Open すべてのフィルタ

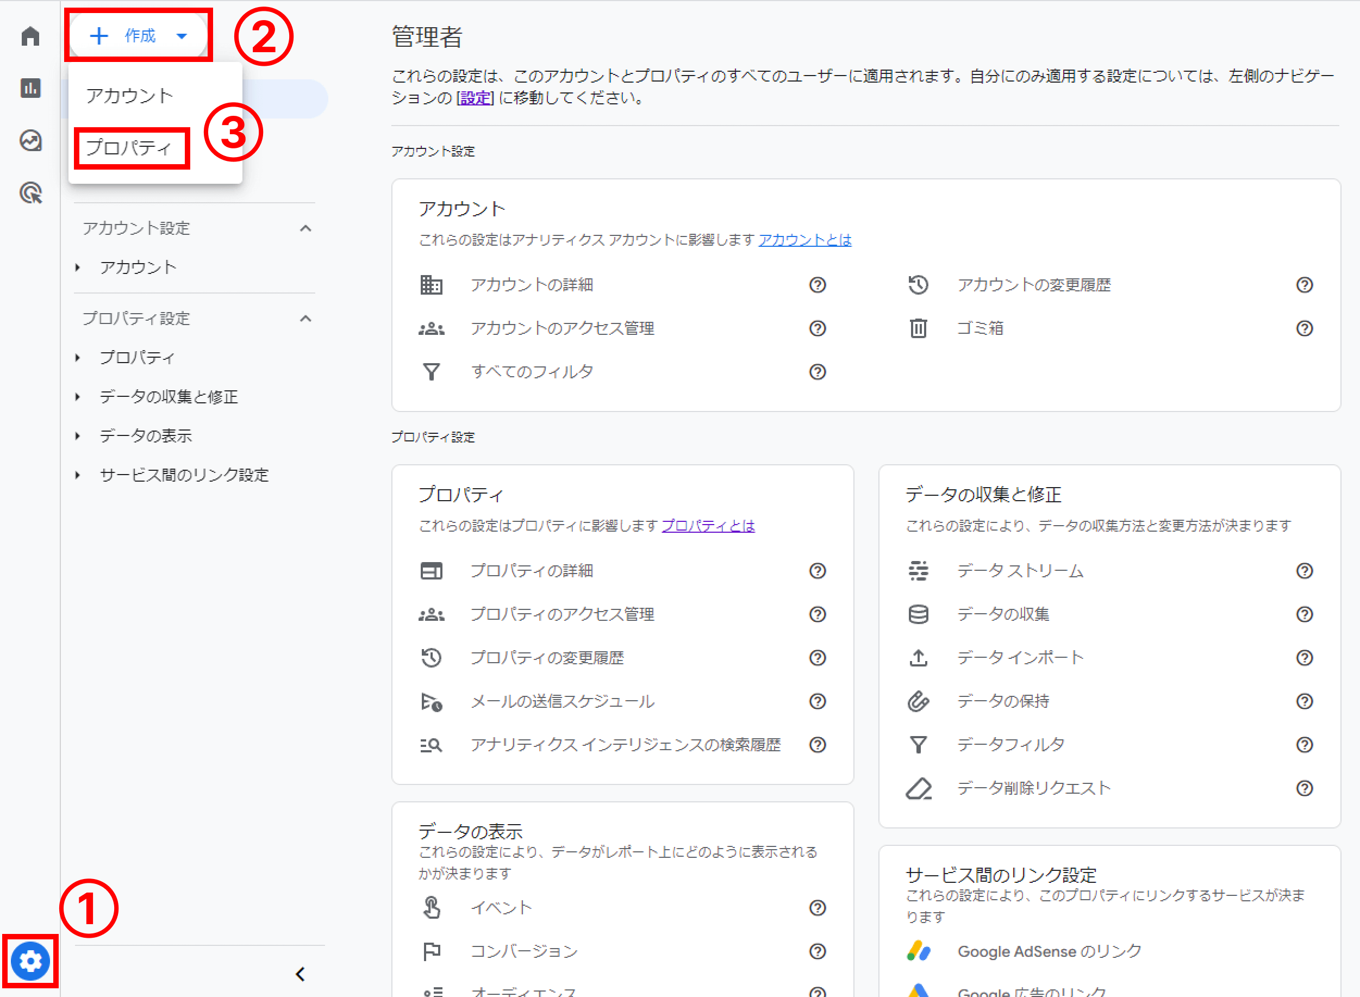pos(532,372)
